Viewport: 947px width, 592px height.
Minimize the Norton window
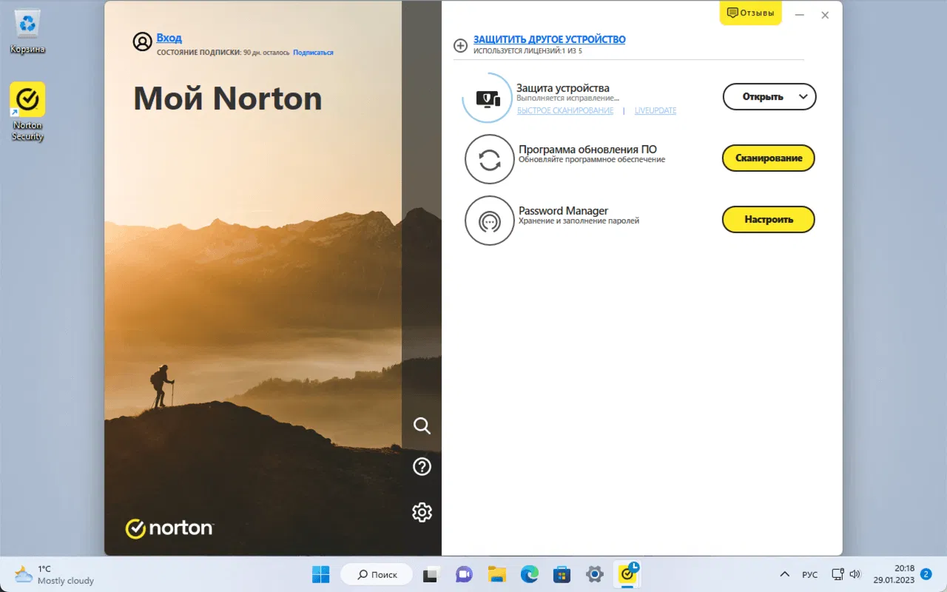799,15
